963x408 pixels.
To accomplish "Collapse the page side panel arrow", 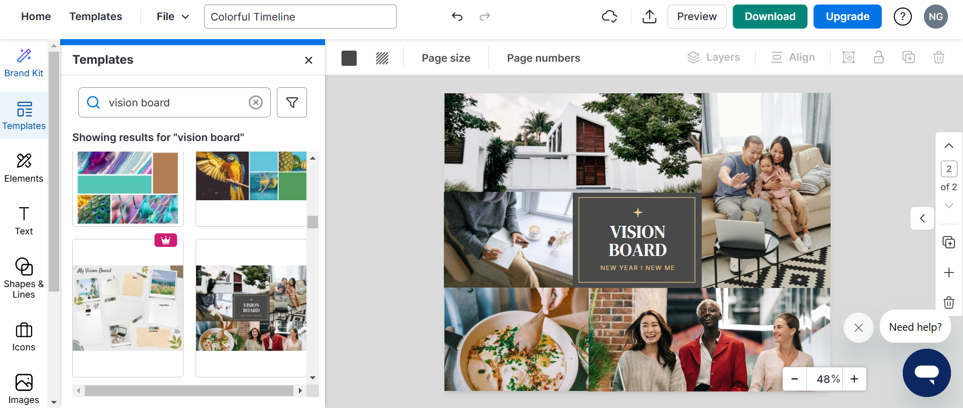I will click(922, 218).
